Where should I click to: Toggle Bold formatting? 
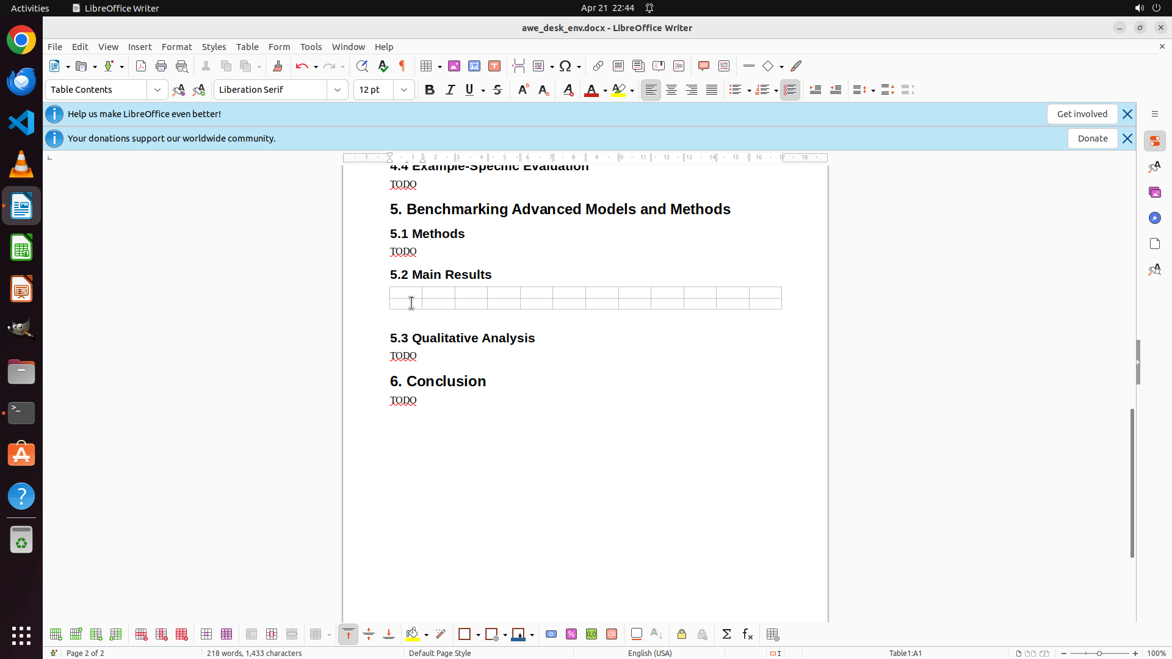click(x=430, y=90)
